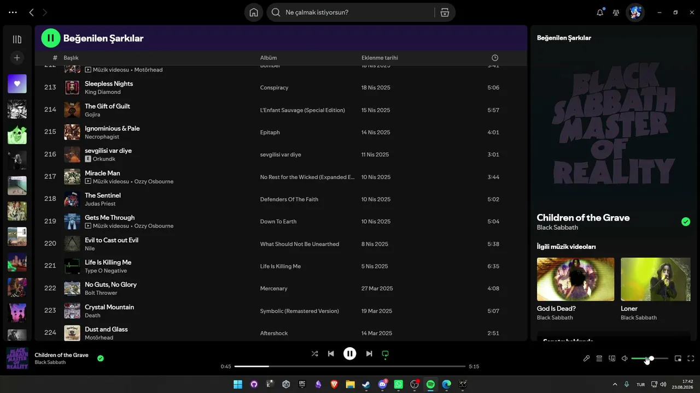Screen dimensions: 700x393
Task: Toggle the repeat mode button
Action: click(x=385, y=354)
